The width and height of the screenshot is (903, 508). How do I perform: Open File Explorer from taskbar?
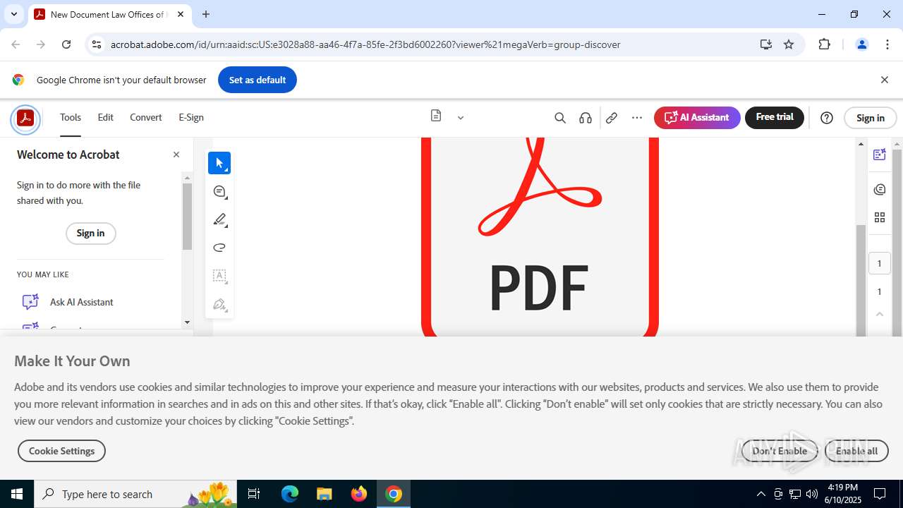[x=324, y=494]
